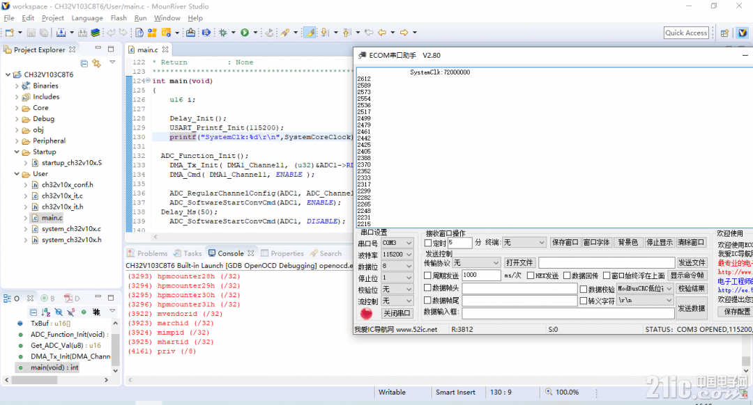
Task: Click the 停止显示 button
Action: click(660, 243)
